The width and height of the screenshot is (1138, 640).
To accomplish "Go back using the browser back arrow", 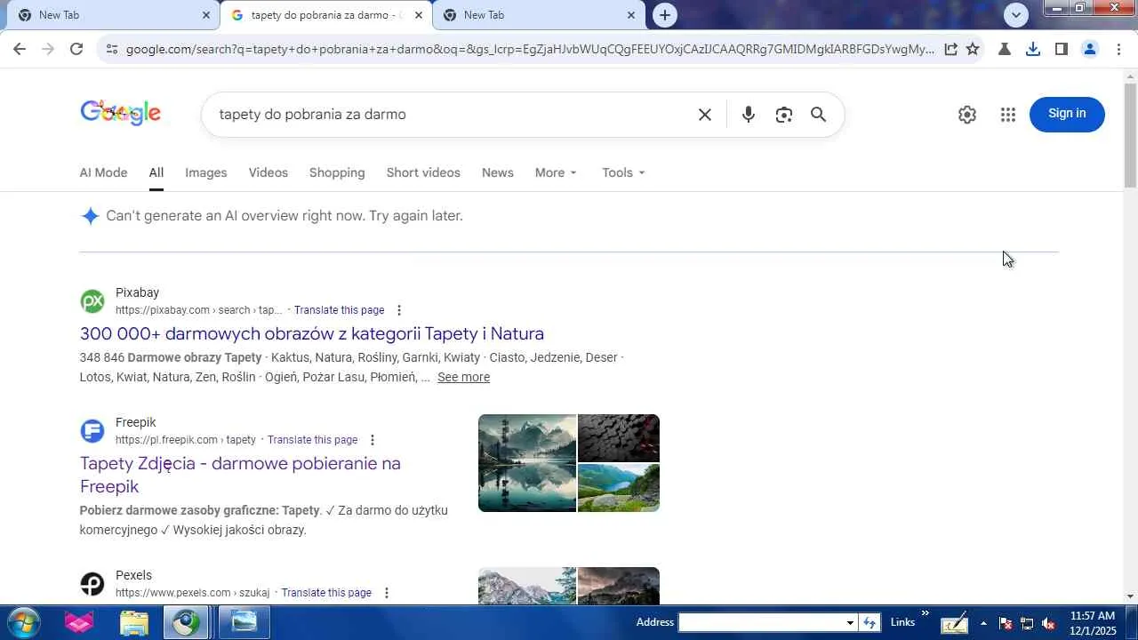I will pyautogui.click(x=20, y=49).
